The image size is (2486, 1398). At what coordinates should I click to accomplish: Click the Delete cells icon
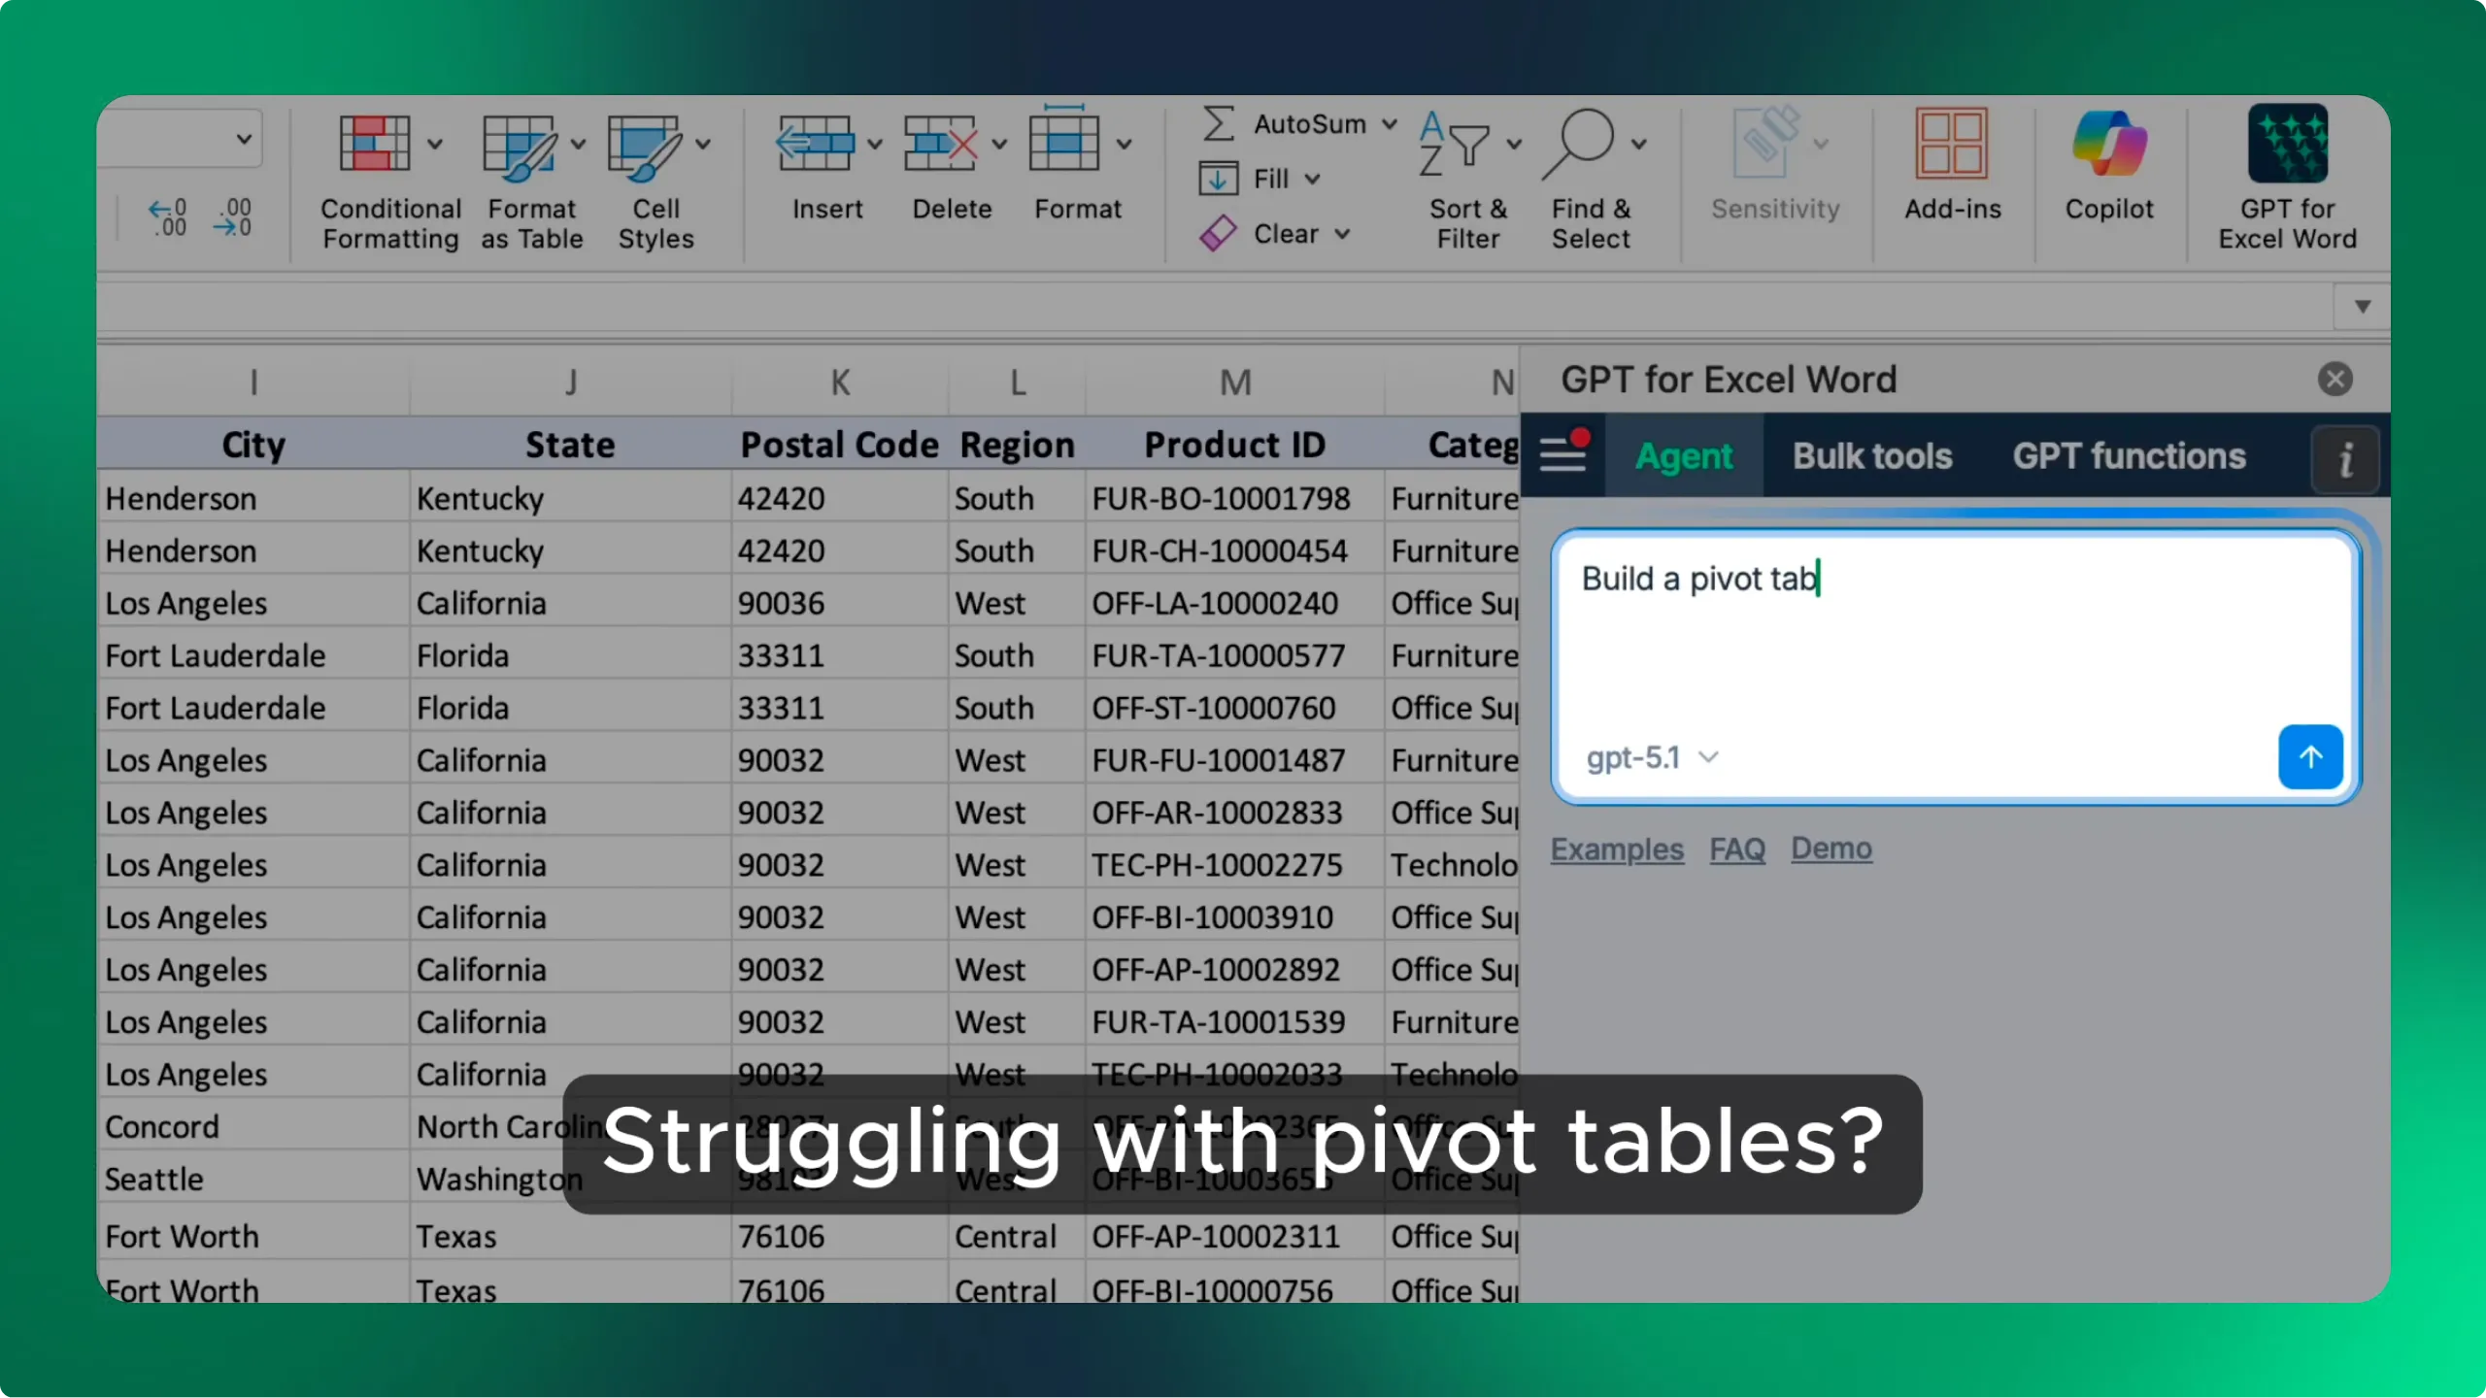(x=939, y=146)
